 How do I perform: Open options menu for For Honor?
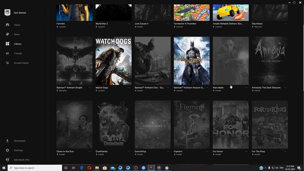tap(246, 152)
